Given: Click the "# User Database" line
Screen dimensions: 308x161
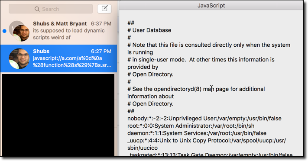Looking at the screenshot, I should [149, 30].
